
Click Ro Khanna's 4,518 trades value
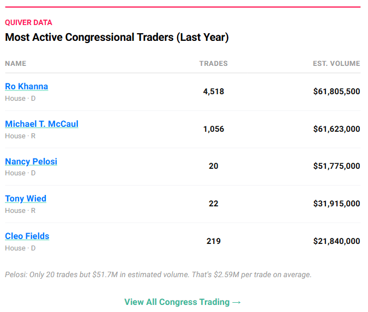pos(213,91)
